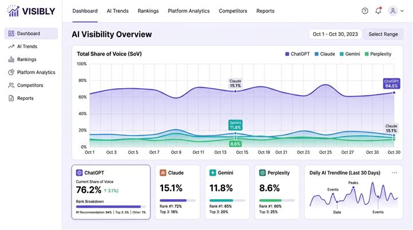Open the Daily AI Trendline options menu
The image size is (413, 230).
click(394, 173)
